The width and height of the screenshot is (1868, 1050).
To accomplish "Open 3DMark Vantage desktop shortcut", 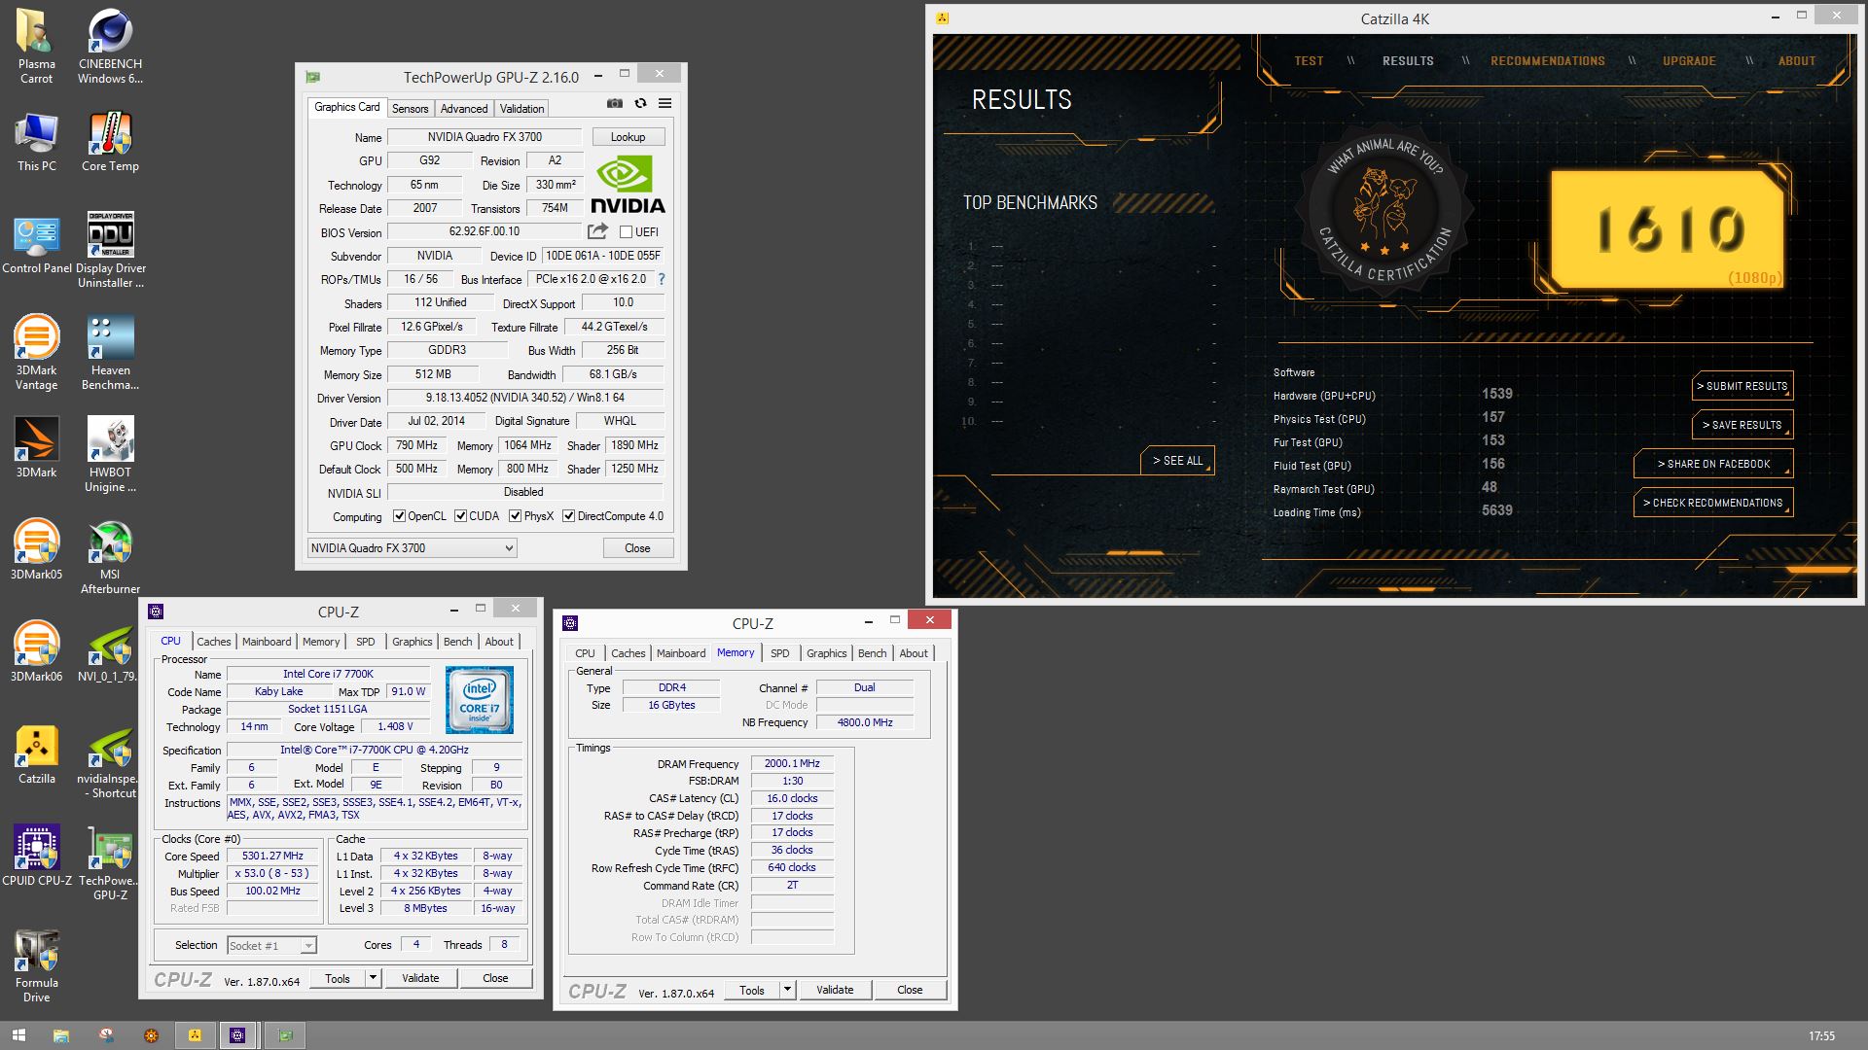I will click(x=36, y=353).
